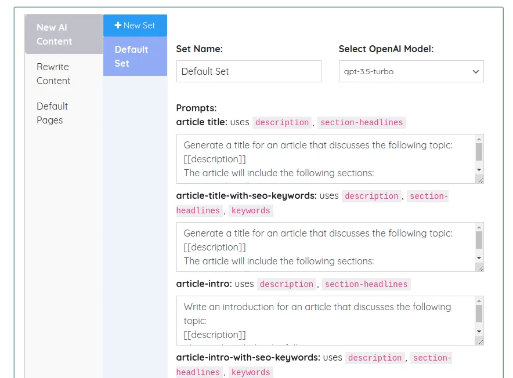513x378 pixels.
Task: Click the description tag beside article-intro-with-seo-keywords
Action: coord(375,358)
